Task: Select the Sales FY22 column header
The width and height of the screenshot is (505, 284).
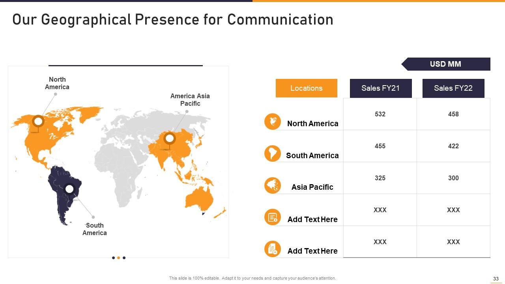Action: point(453,88)
